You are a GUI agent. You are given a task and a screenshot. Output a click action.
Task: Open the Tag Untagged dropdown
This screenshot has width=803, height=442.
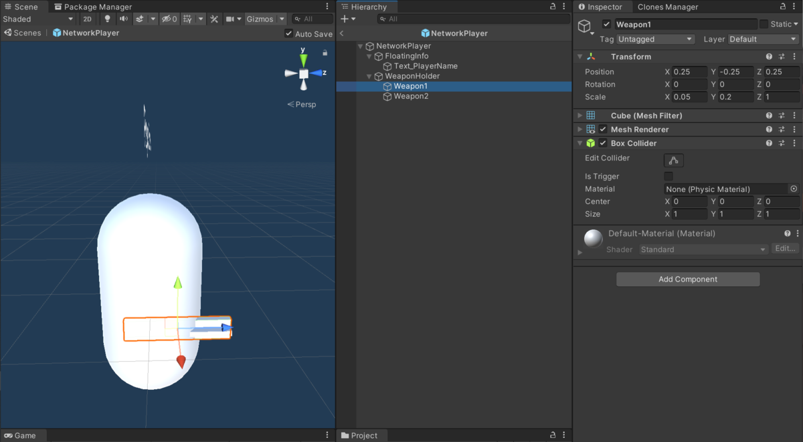click(656, 39)
